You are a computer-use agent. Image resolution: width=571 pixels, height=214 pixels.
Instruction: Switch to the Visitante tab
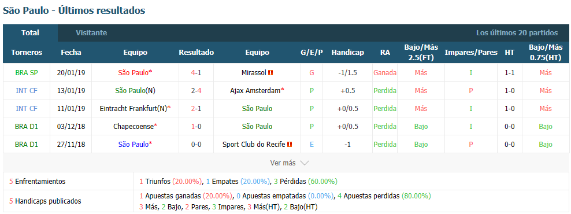[x=91, y=33]
